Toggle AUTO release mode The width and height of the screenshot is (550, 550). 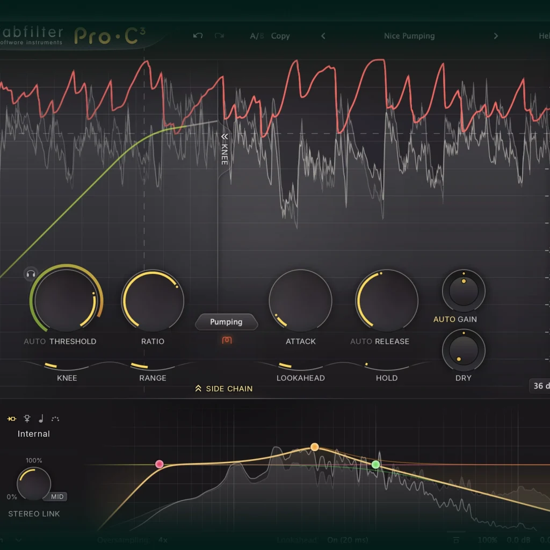(361, 341)
